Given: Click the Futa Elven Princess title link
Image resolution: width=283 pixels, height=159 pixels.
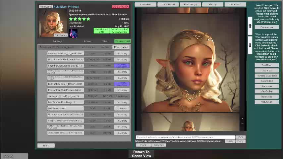Looking at the screenshot, I should 66,7.
